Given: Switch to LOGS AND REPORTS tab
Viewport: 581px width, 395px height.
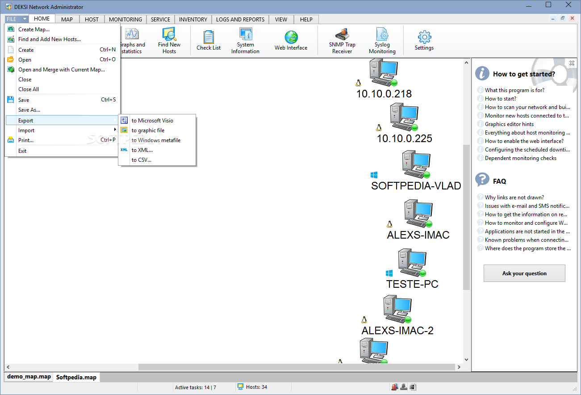Looking at the screenshot, I should point(240,19).
